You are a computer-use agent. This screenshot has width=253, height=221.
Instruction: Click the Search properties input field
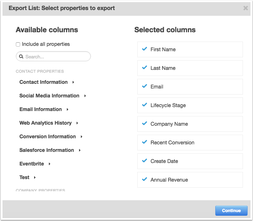tap(53, 56)
